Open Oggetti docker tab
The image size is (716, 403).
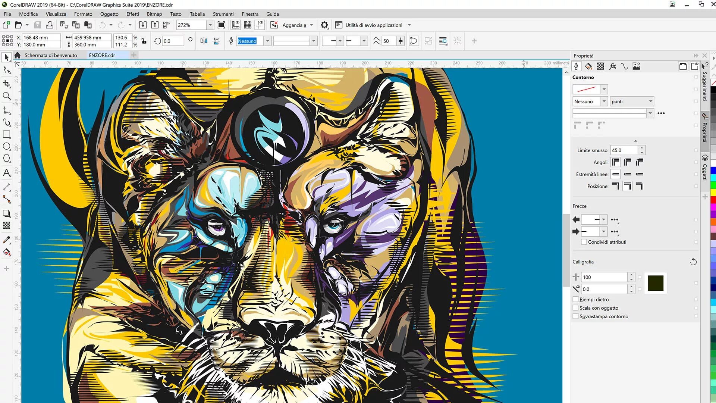tap(704, 168)
